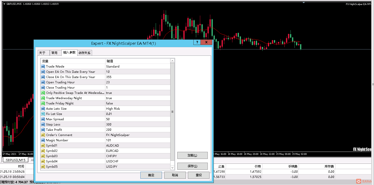Select the USDCHF value cell

pyautogui.click(x=138, y=161)
